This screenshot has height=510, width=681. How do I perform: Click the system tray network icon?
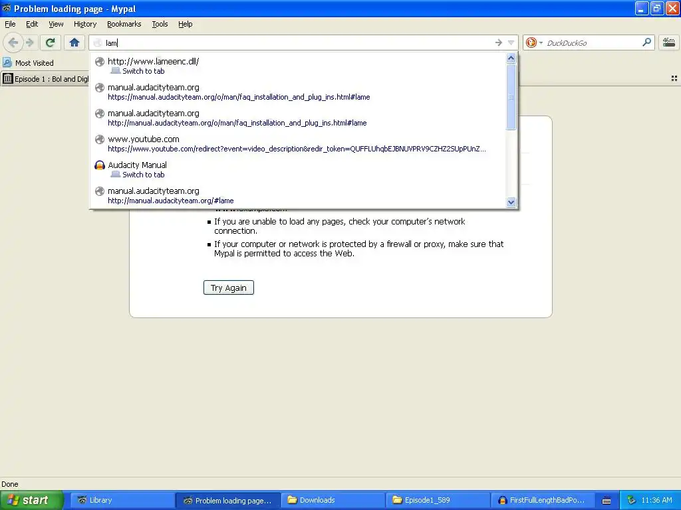click(631, 500)
